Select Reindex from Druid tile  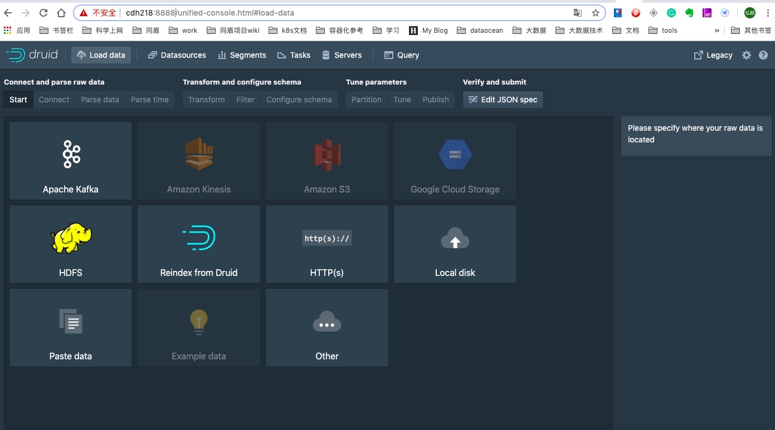click(x=199, y=244)
